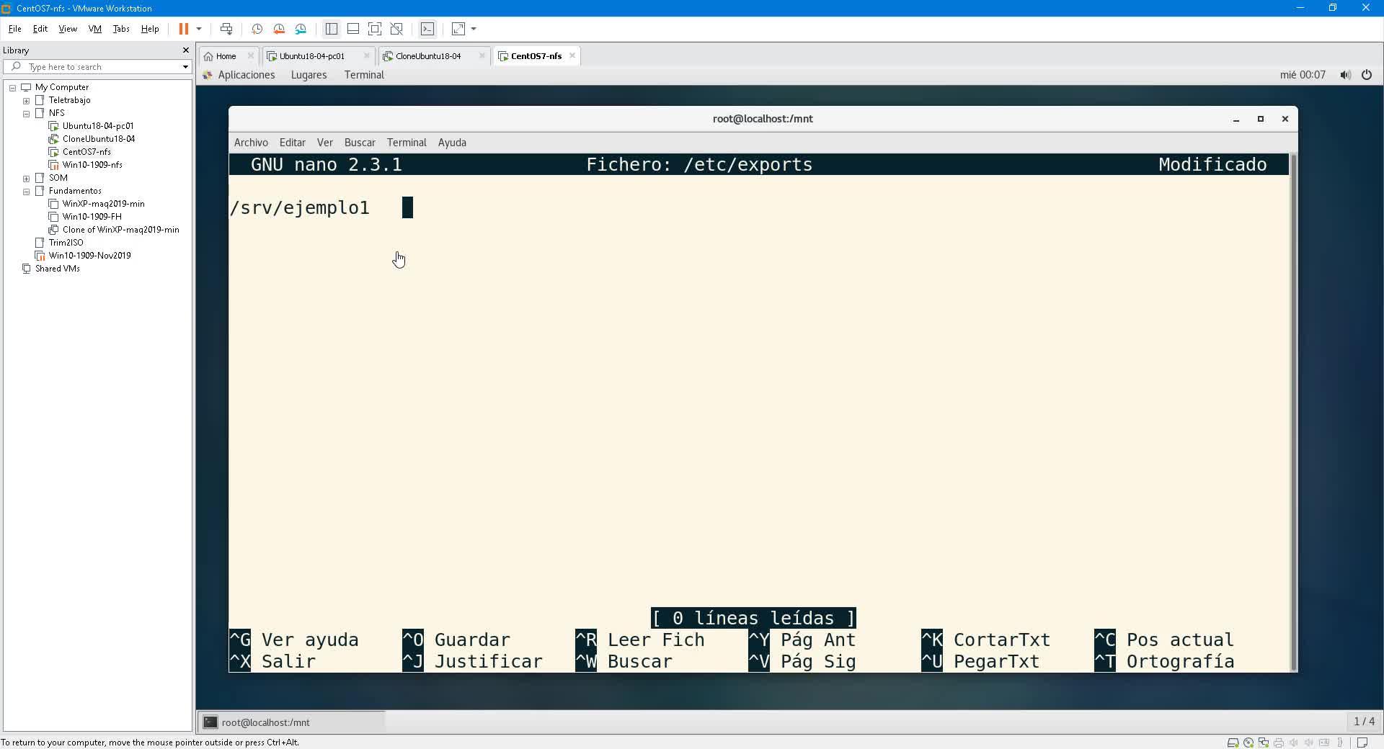Open the terminal Archivo menu
The width and height of the screenshot is (1384, 749).
(x=251, y=143)
